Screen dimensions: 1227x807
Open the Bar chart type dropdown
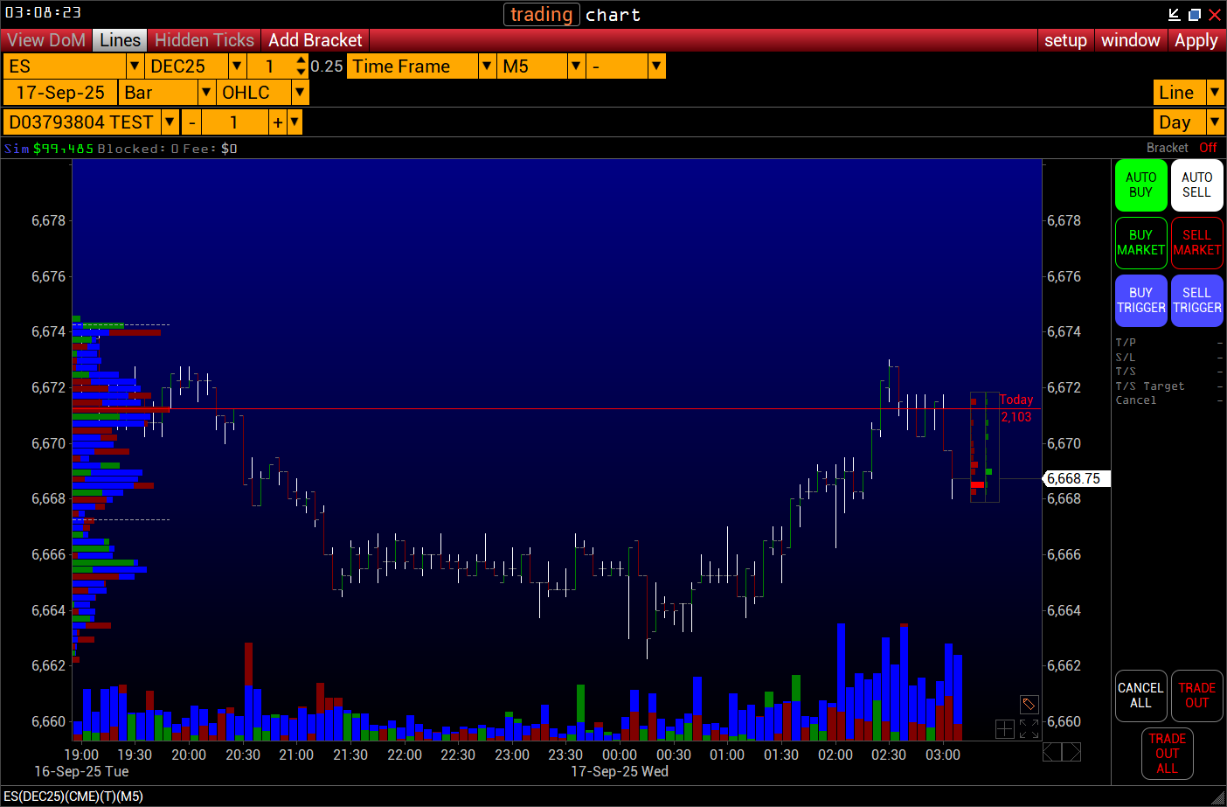(206, 93)
